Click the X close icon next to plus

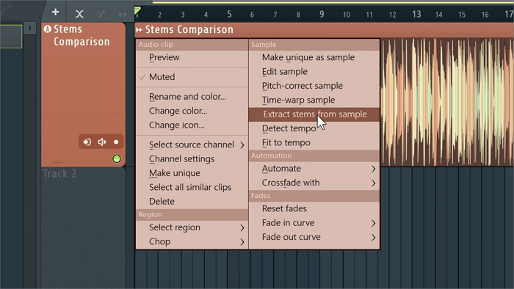click(79, 14)
